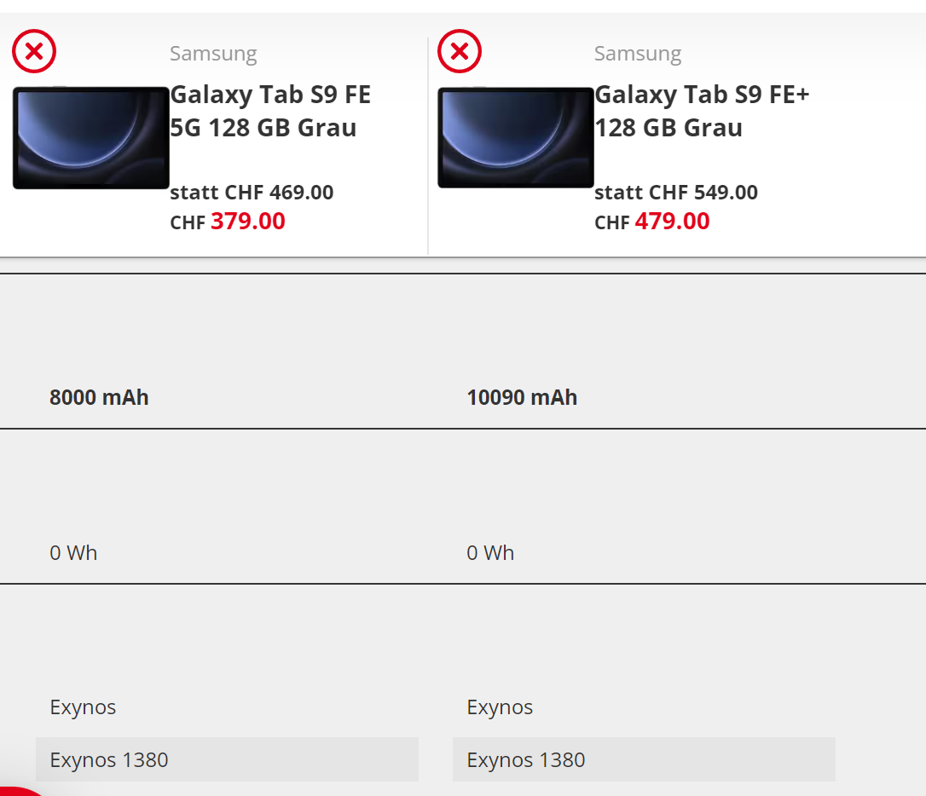Open the Galaxy Tab S9 FE 5G product image

click(x=90, y=137)
